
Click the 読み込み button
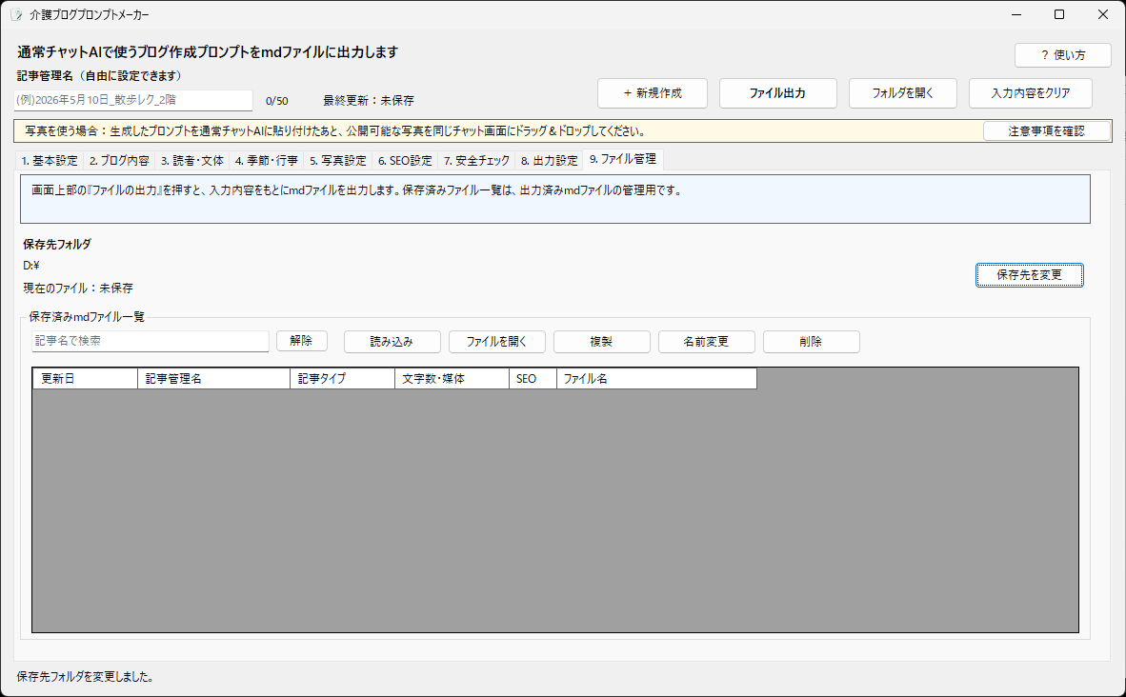(392, 342)
